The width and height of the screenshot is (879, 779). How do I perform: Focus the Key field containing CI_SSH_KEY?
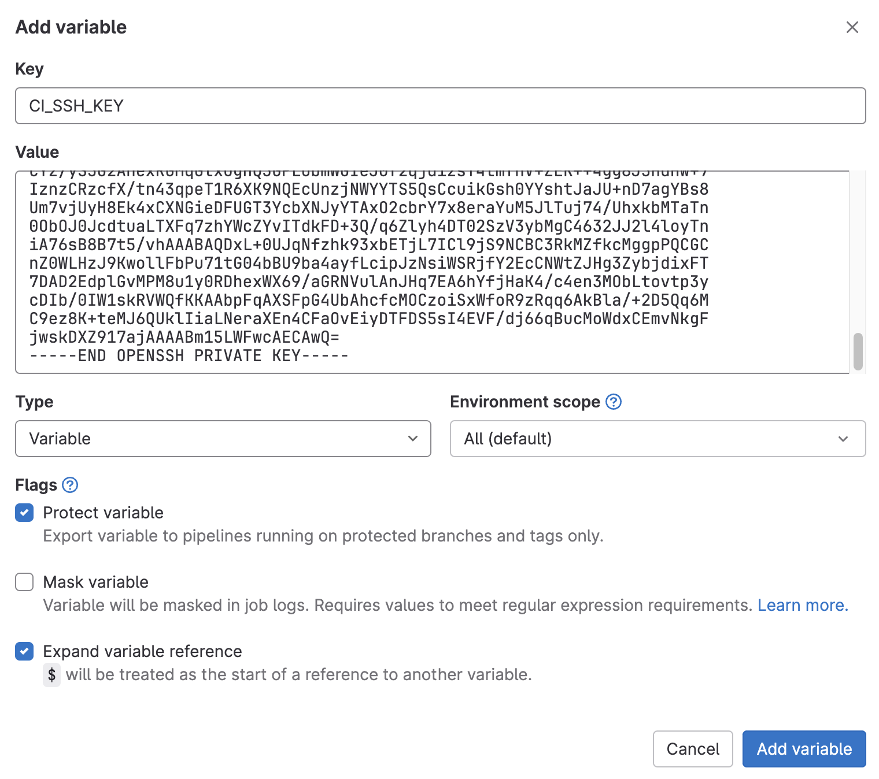click(x=440, y=106)
